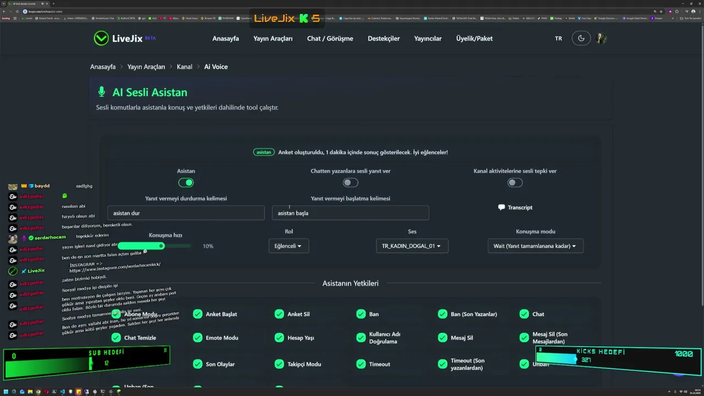Click the Transcript speech bubble icon

point(501,207)
